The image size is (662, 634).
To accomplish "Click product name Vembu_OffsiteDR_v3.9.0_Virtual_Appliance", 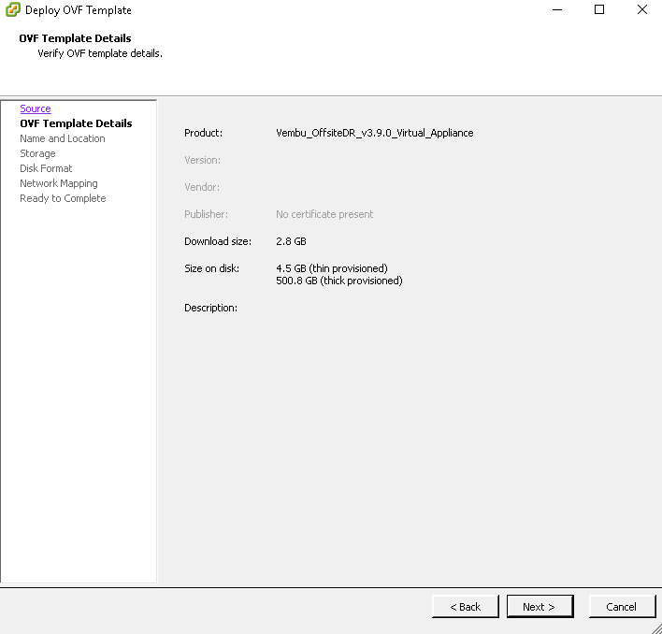I will [375, 133].
